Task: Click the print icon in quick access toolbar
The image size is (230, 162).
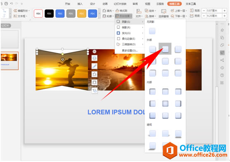Action: [6, 4]
